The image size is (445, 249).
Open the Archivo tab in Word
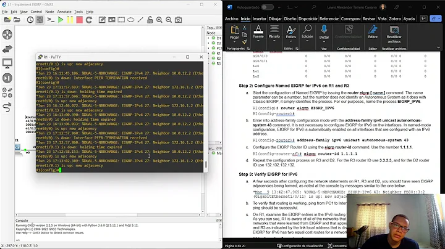(232, 18)
